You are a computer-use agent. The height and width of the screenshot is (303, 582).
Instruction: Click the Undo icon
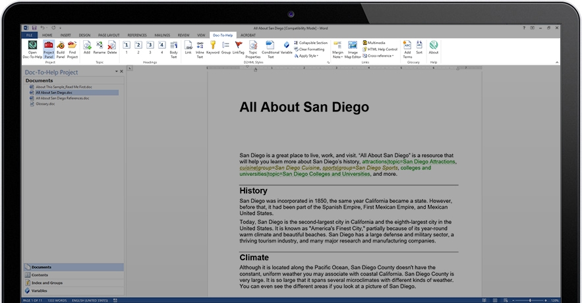(42, 28)
